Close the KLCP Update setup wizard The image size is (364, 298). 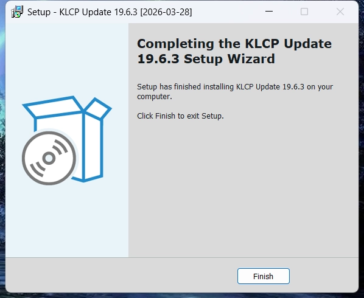pyautogui.click(x=340, y=12)
